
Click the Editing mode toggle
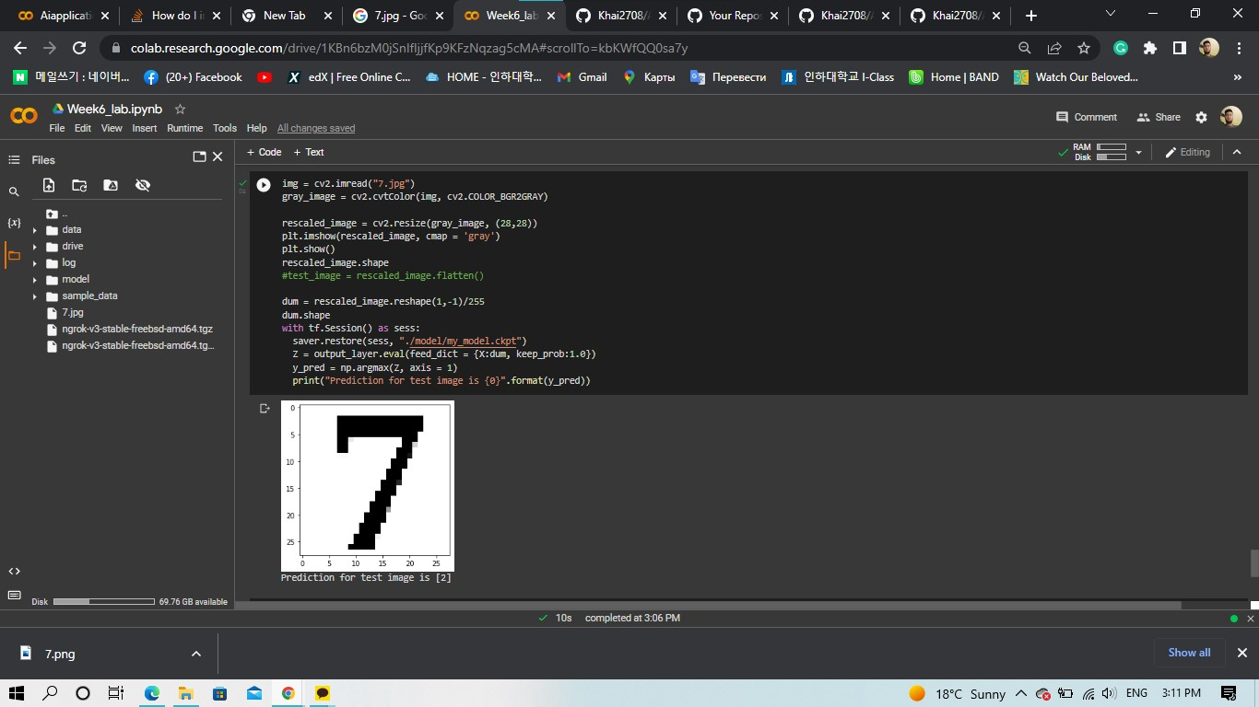point(1188,152)
